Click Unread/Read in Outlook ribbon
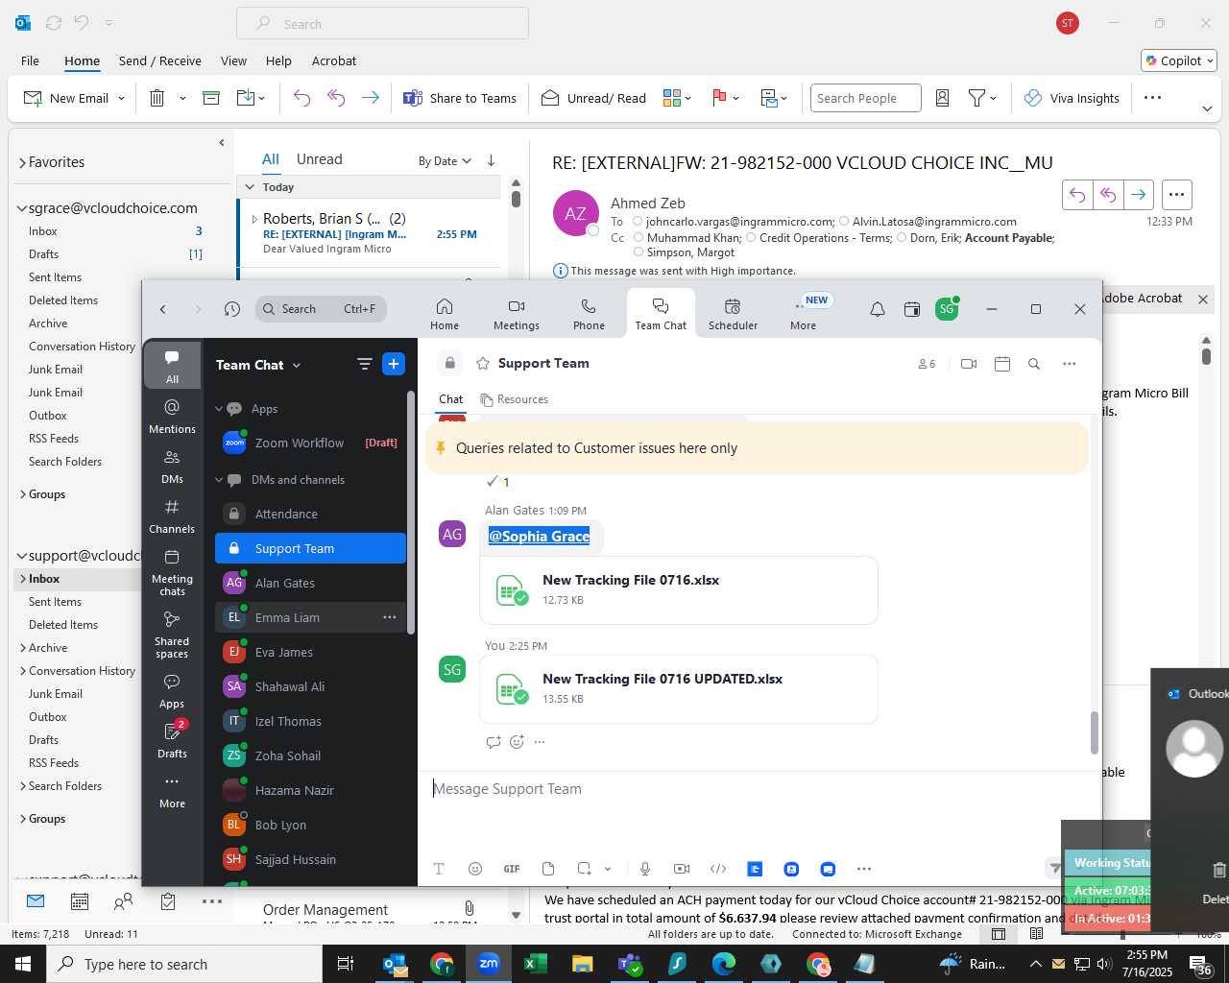 click(593, 98)
